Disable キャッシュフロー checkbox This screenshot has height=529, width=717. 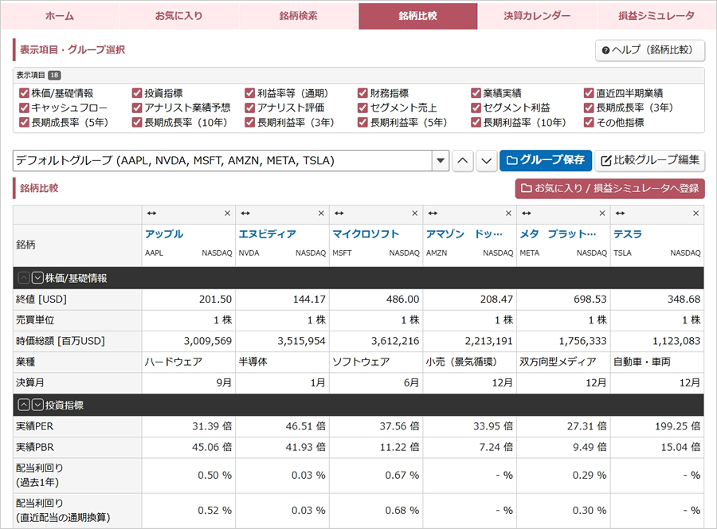(x=24, y=108)
